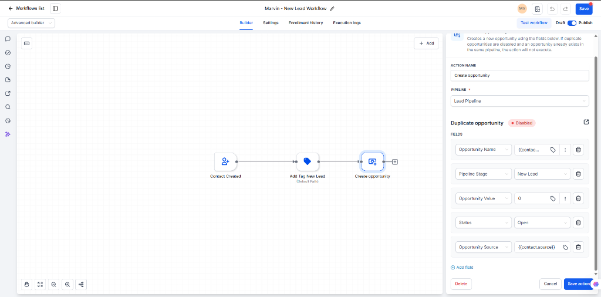Save the workflow
Viewport: 601px width, 297px height.
tap(584, 9)
